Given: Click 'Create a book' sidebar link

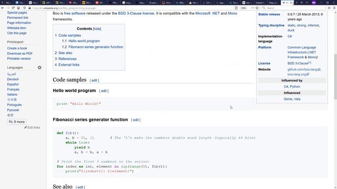Looking at the screenshot, I should point(17,48).
